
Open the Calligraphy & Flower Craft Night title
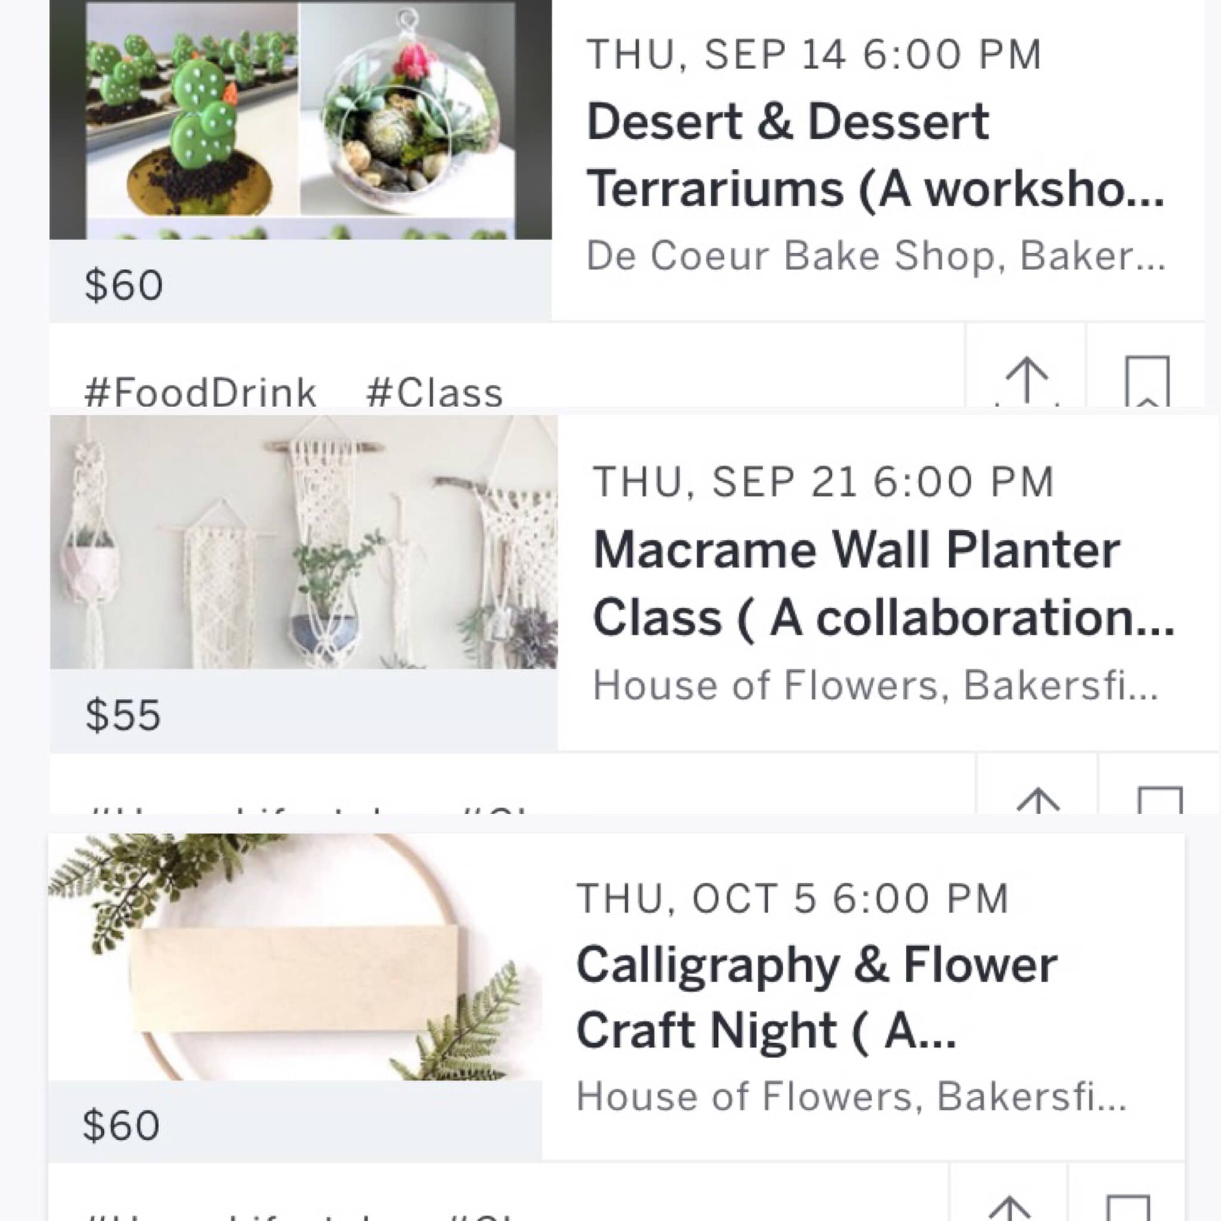coord(816,997)
